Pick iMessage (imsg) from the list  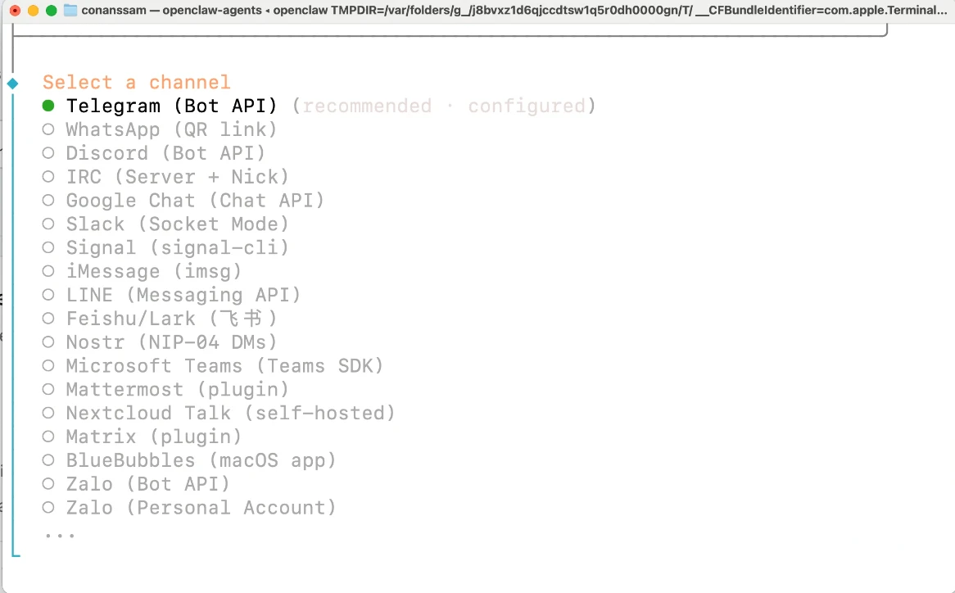154,271
